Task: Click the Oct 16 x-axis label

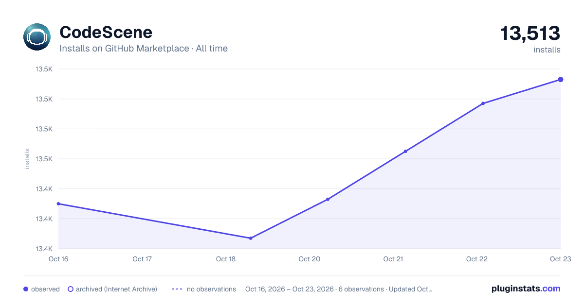Action: [58, 259]
